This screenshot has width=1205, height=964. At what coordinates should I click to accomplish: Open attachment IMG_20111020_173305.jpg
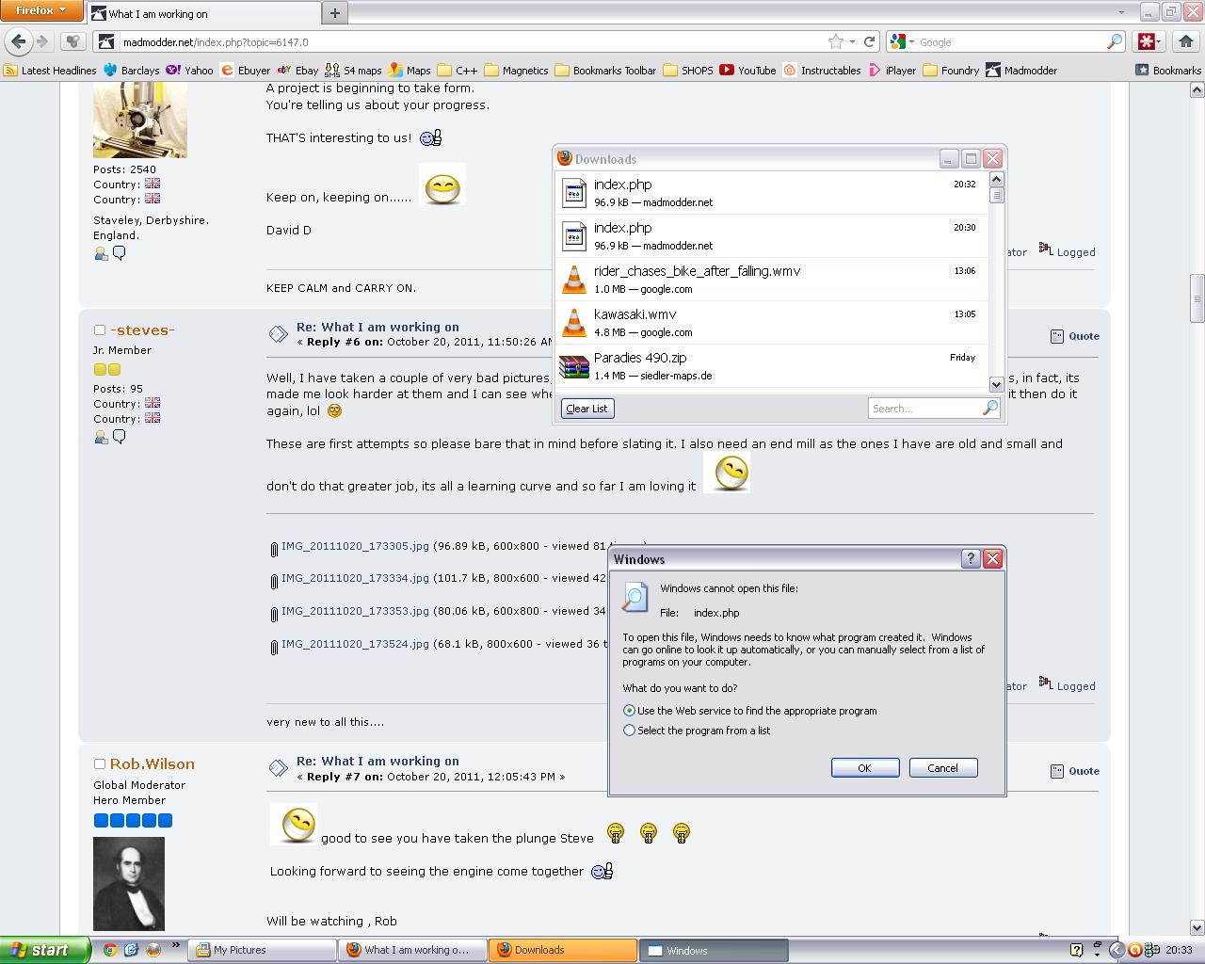pos(355,546)
